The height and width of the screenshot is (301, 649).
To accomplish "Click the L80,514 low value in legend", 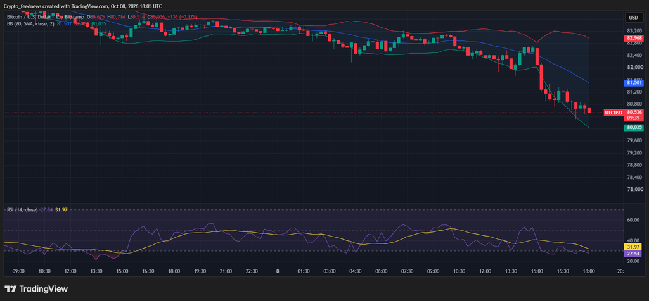I will click(x=136, y=17).
